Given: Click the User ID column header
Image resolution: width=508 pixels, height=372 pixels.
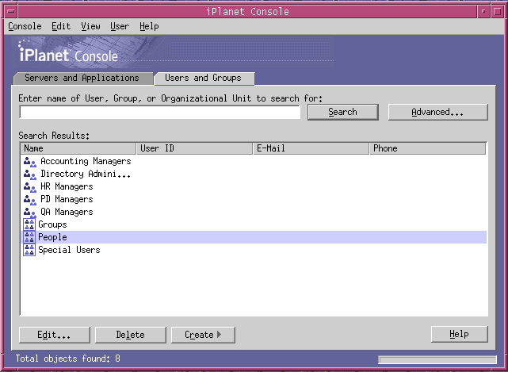Looking at the screenshot, I should pos(195,148).
